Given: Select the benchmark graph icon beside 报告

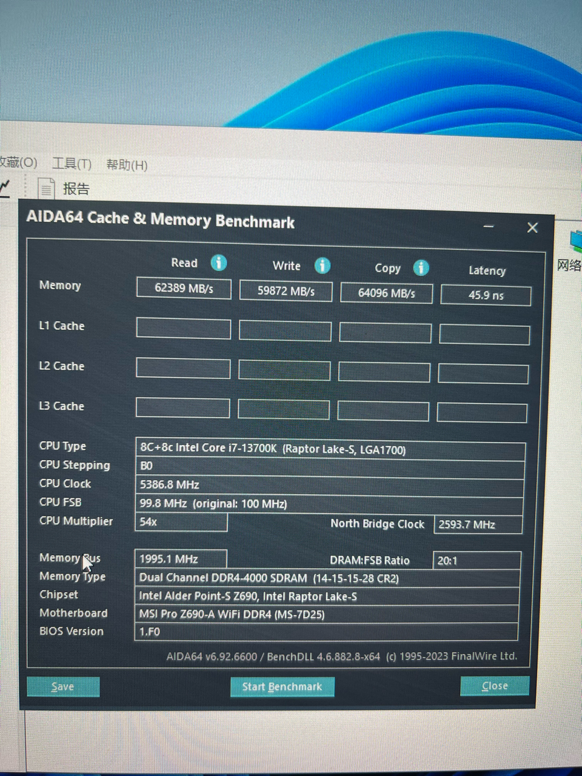Looking at the screenshot, I should (x=5, y=188).
